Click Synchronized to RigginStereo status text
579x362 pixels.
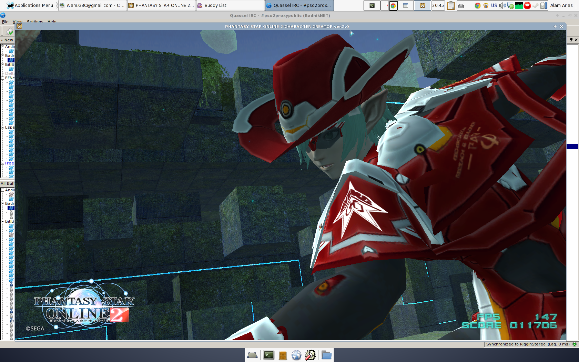pyautogui.click(x=528, y=344)
